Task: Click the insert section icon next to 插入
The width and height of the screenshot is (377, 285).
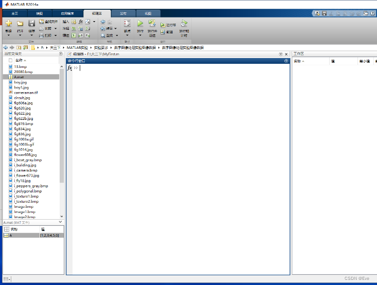Action: click(74, 22)
